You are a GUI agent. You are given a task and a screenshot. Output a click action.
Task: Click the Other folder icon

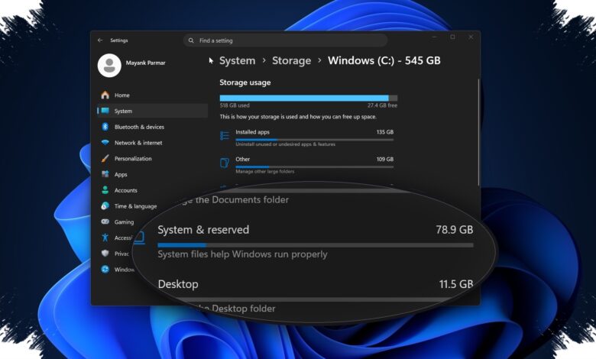(225, 163)
